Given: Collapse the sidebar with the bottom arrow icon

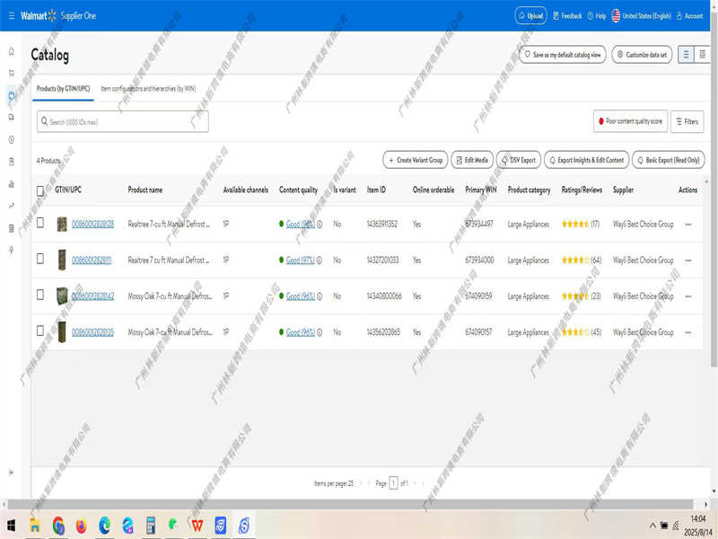Looking at the screenshot, I should pyautogui.click(x=12, y=473).
